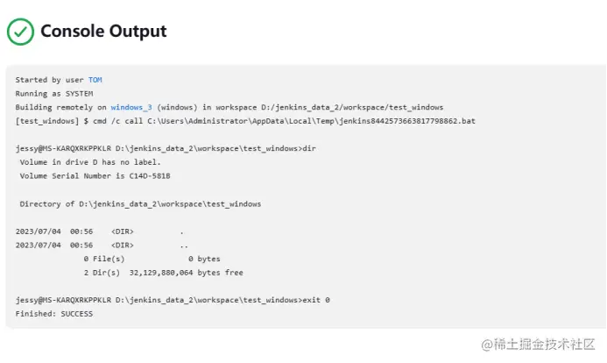Viewport: 607px width, 363px height.
Task: Click the 'Running as SYSTEM' line
Action: click(x=54, y=94)
